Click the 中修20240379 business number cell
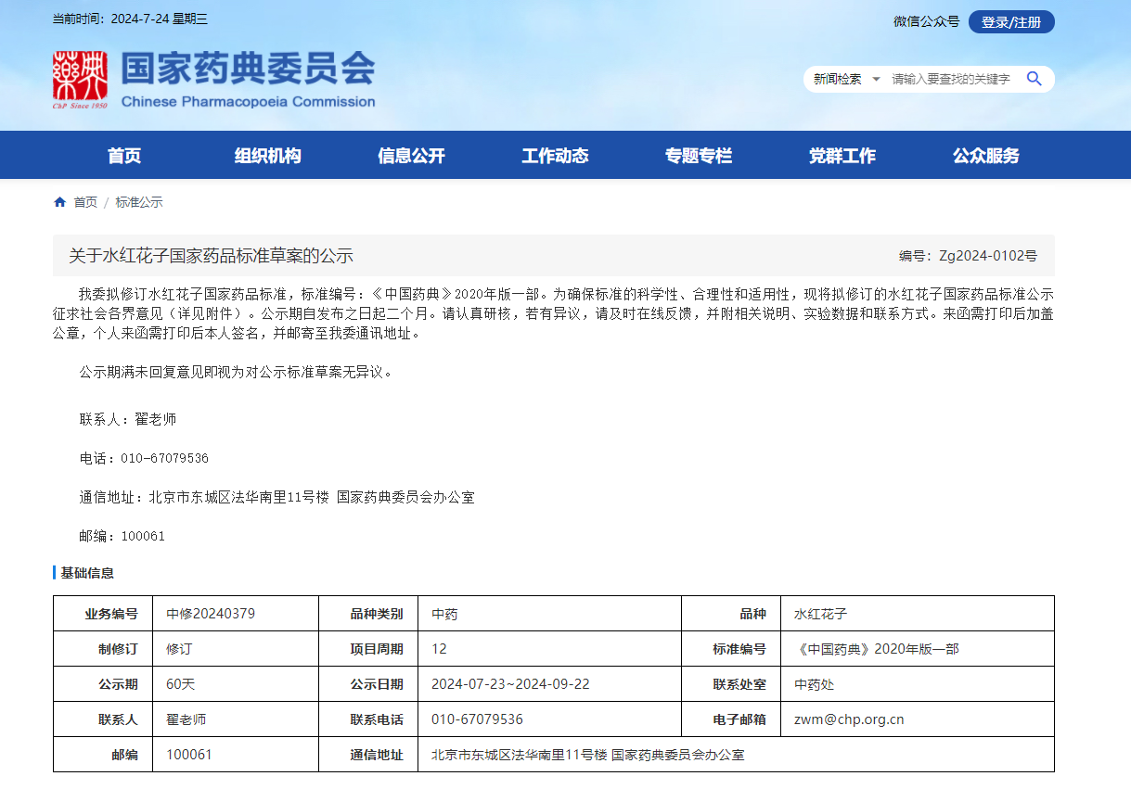The image size is (1131, 789). (x=211, y=614)
